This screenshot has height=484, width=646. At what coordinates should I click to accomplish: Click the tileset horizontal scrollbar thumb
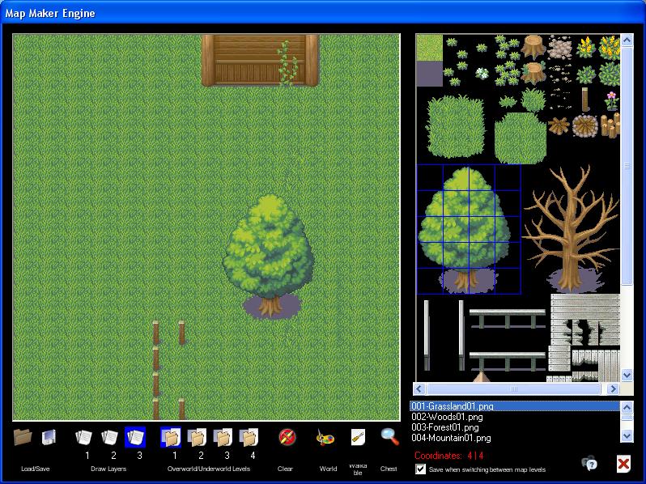click(513, 388)
